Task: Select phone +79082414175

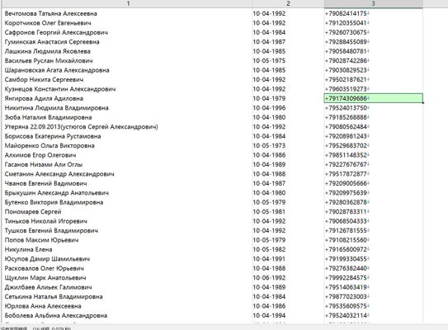Action: pyautogui.click(x=346, y=13)
